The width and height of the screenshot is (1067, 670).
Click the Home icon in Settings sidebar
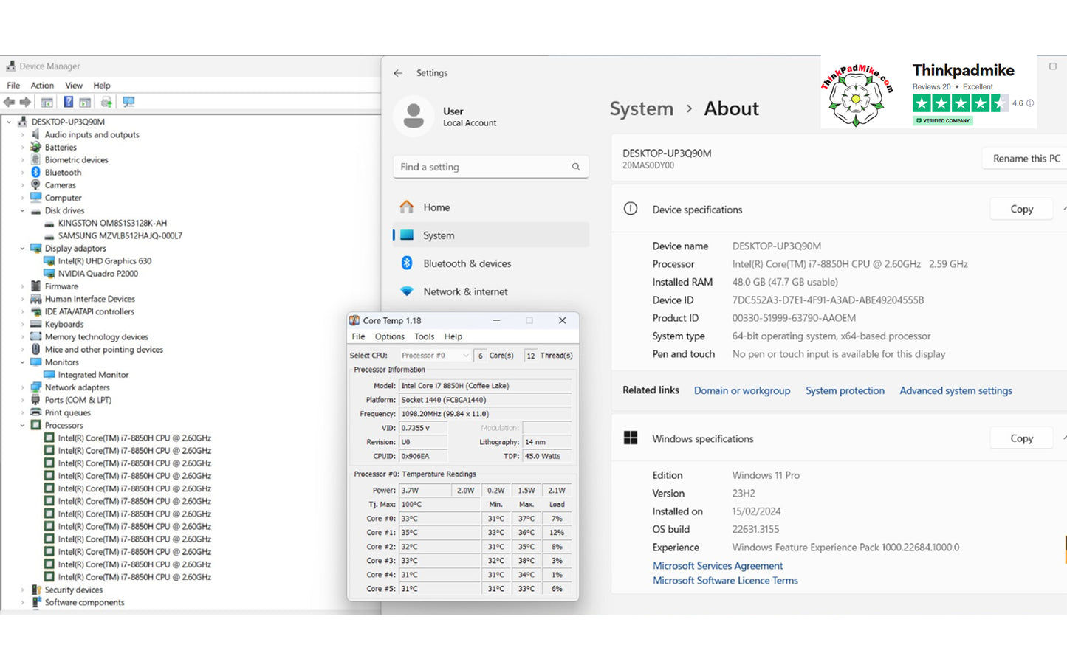407,207
